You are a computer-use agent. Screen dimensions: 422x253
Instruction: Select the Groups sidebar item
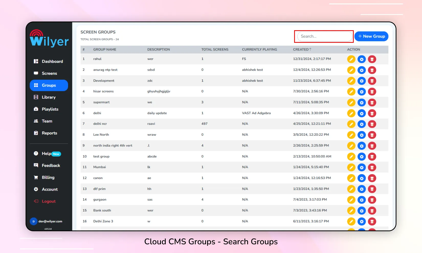[49, 85]
